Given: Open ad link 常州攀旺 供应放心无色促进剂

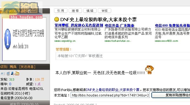Looking at the screenshot, I should (x=79, y=25).
